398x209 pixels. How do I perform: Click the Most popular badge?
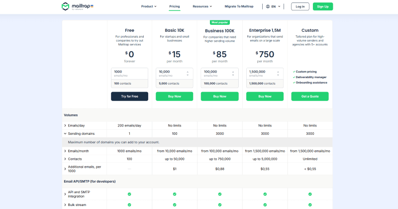click(219, 22)
